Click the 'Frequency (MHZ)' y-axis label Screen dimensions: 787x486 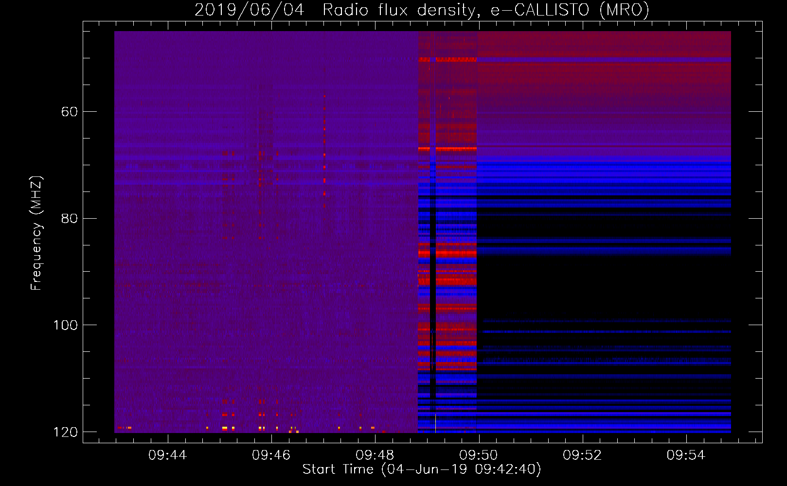[x=36, y=233]
